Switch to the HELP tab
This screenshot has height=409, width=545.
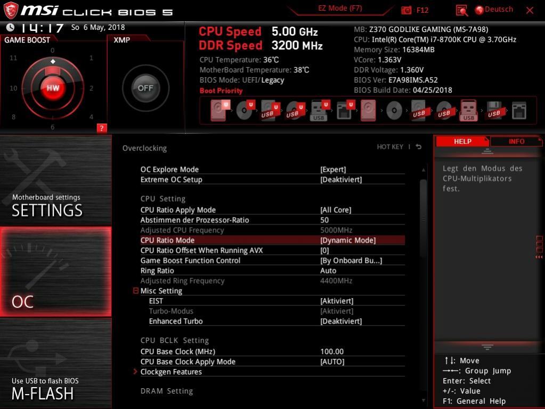[462, 141]
